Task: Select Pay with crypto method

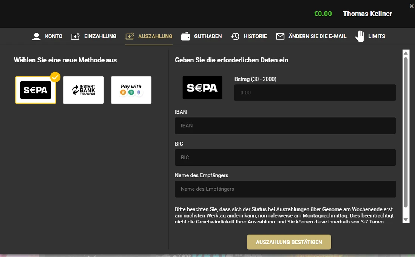Action: (131, 90)
